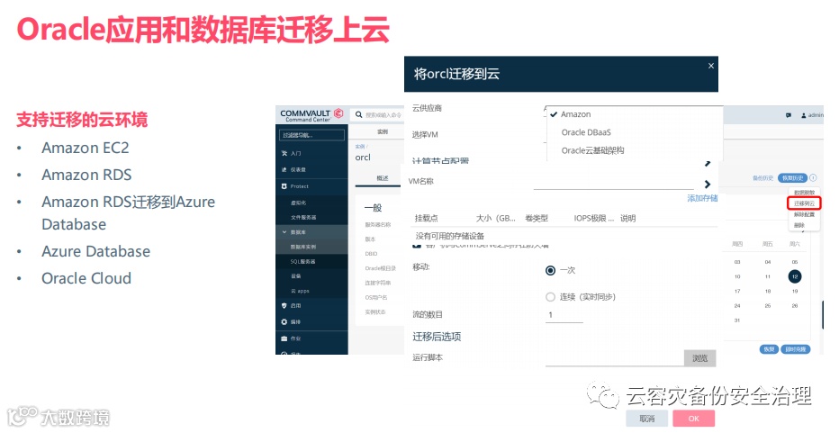Collapse the 数据库 sidebar group chevron

(284, 232)
